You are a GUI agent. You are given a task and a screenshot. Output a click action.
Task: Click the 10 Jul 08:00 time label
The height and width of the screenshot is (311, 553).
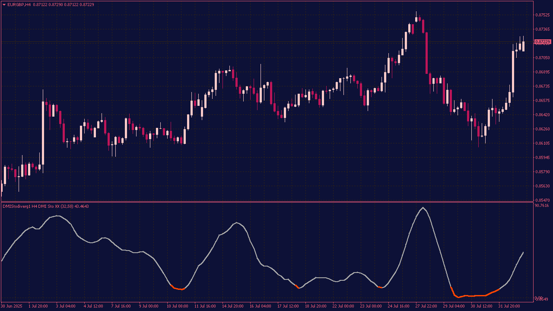[178, 306]
